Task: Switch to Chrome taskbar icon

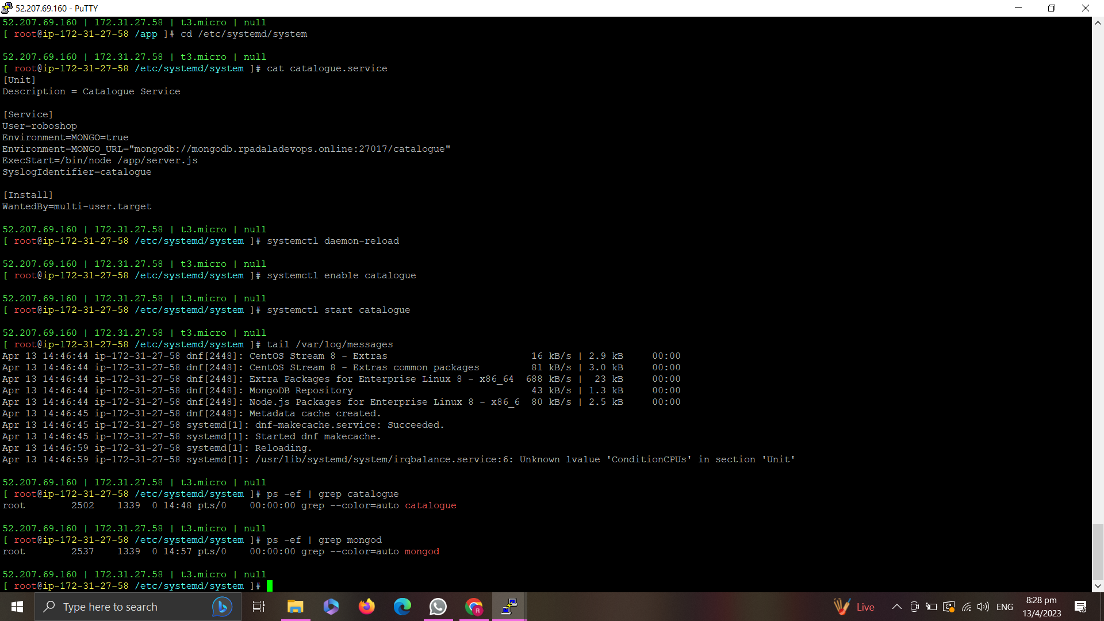Action: pos(474,607)
